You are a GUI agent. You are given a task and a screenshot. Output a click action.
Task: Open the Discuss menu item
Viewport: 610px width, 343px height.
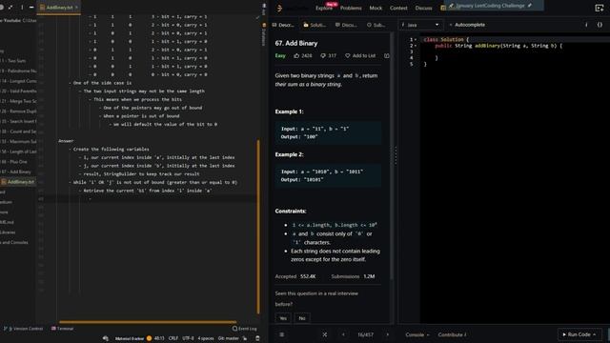point(423,8)
